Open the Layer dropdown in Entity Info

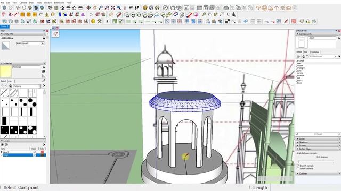click(43, 44)
